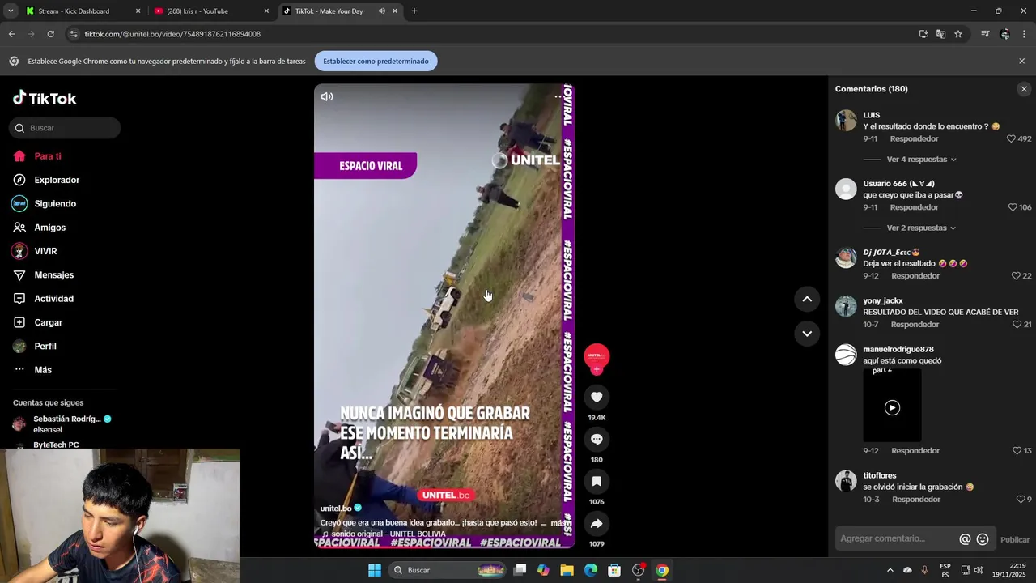The height and width of the screenshot is (583, 1036).
Task: Open Windows Start menu
Action: [375, 570]
